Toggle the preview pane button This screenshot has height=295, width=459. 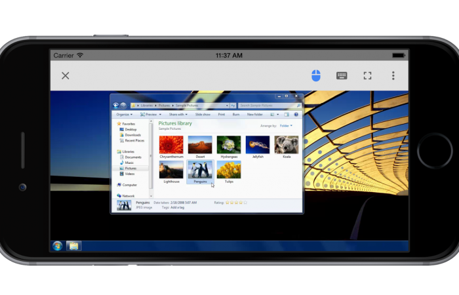[x=287, y=114]
